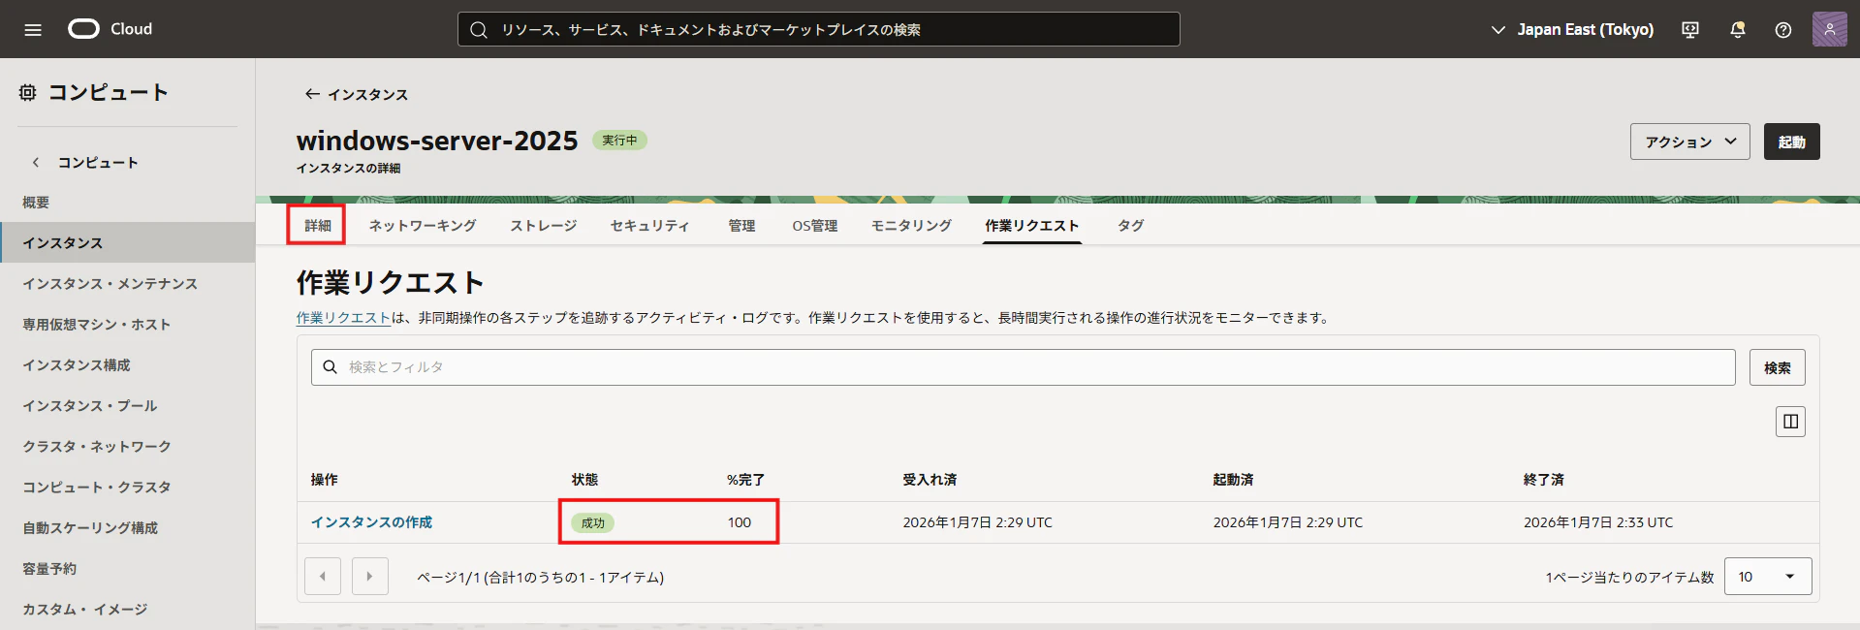1860x630 pixels.
Task: Open the Cloud Shell developer tools icon
Action: pos(1690,30)
